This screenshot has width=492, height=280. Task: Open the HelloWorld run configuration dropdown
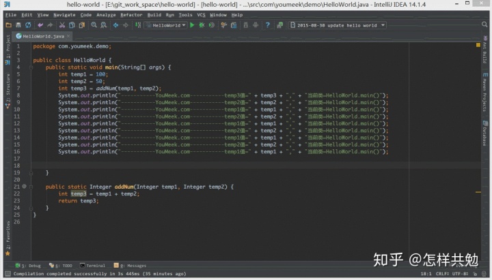[x=166, y=25]
